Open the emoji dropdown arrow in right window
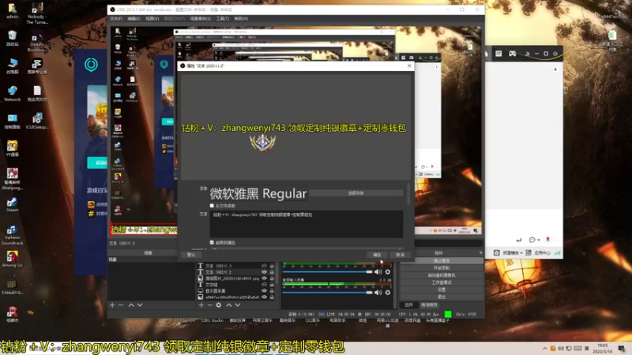This screenshot has width=632, height=355. [539, 241]
